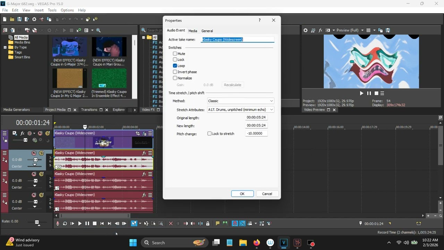Viewport: 444px width, 250px height.
Task: Click the red X Delete icon below timeline
Action: click(171, 224)
